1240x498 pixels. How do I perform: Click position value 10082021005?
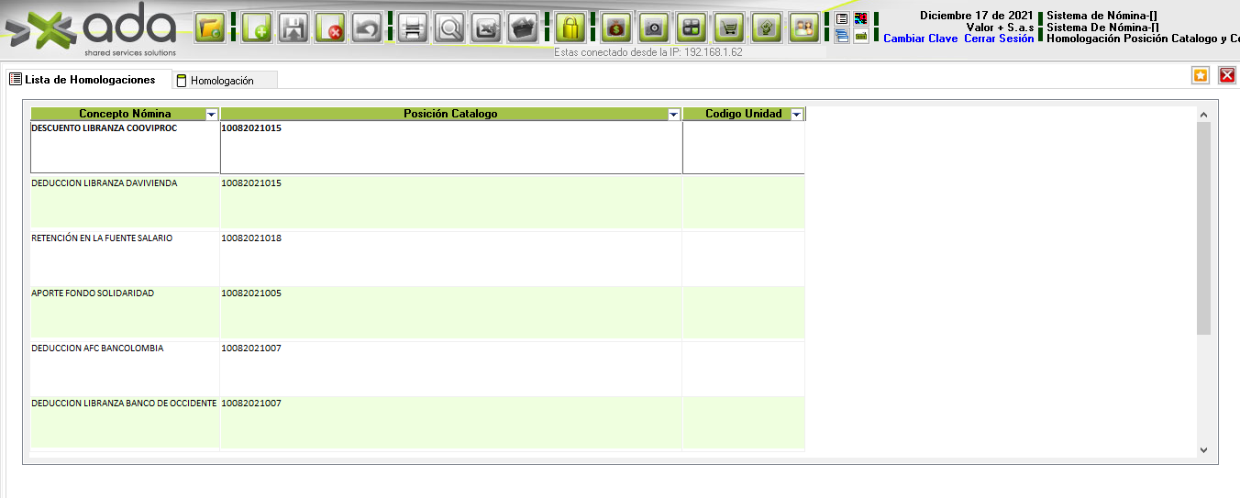251,293
